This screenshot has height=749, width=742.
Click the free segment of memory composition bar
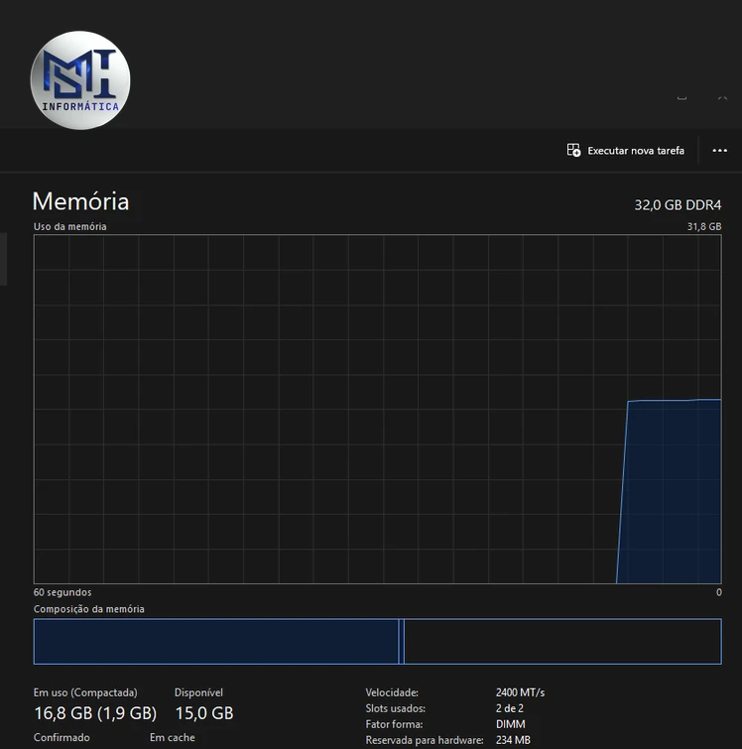[562, 642]
